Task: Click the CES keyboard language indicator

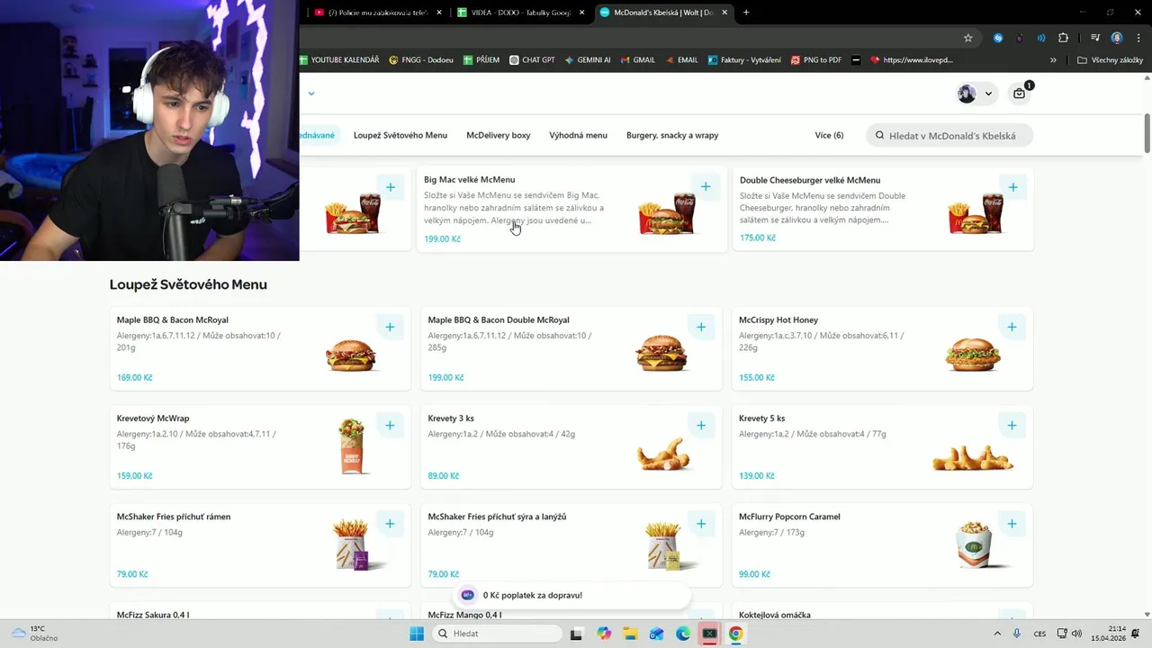Action: pyautogui.click(x=1040, y=634)
